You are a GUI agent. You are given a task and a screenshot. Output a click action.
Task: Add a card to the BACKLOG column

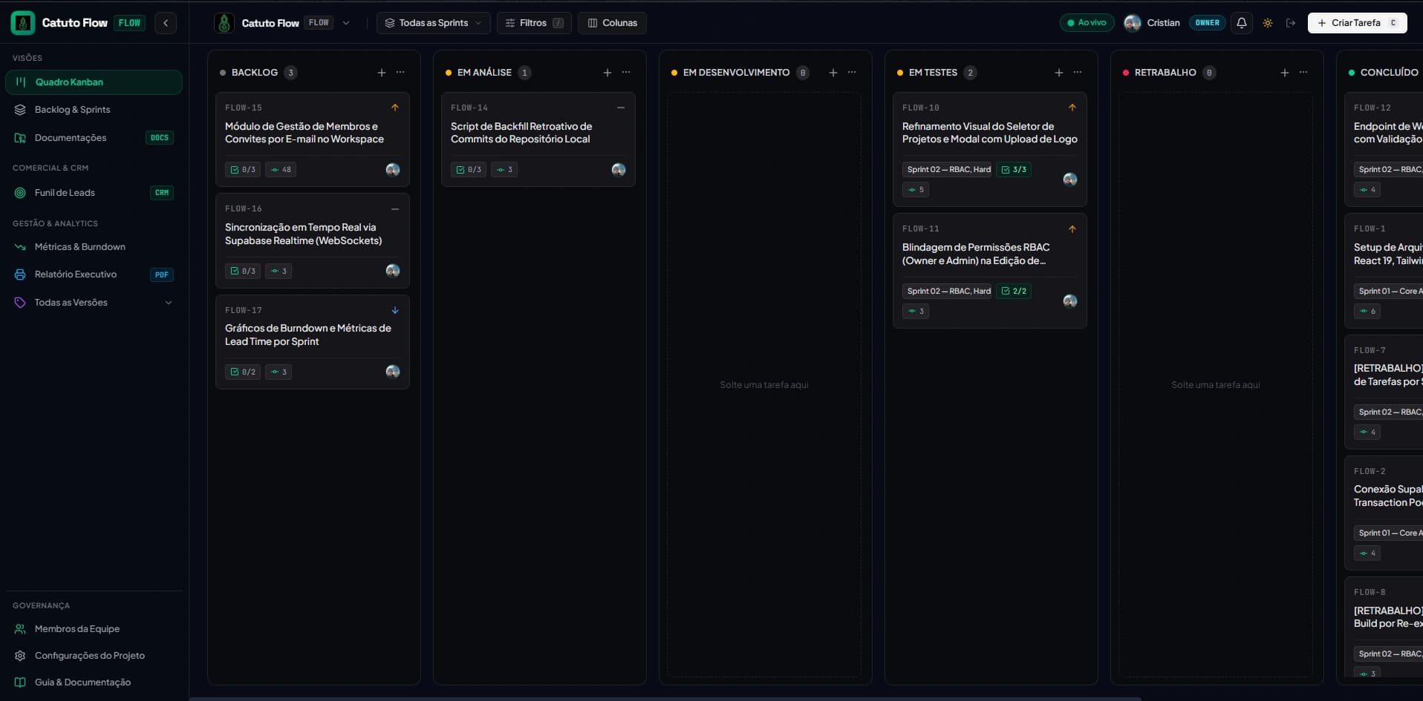(x=382, y=73)
